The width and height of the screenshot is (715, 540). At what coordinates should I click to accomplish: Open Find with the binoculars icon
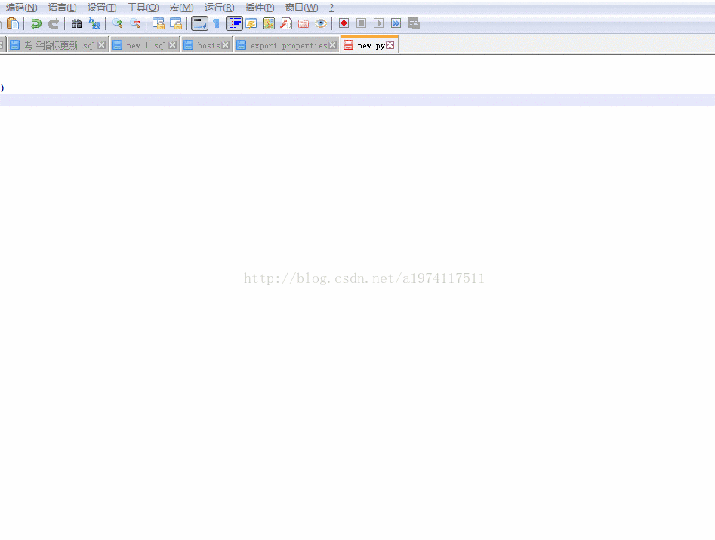(x=76, y=23)
